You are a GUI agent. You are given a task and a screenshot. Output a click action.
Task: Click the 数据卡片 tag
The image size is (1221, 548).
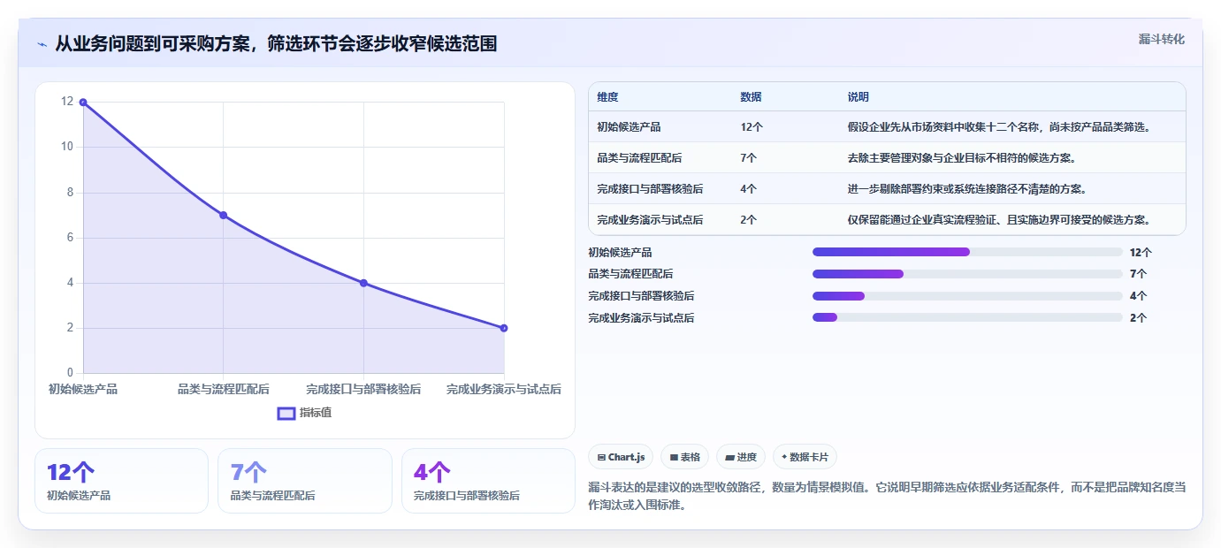coord(805,457)
